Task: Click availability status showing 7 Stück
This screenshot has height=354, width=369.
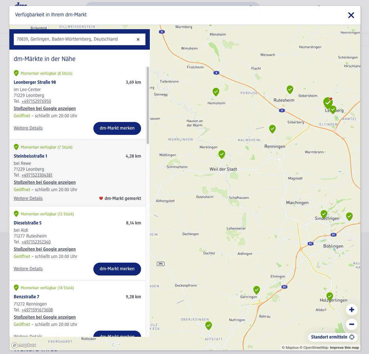Action: tap(43, 147)
